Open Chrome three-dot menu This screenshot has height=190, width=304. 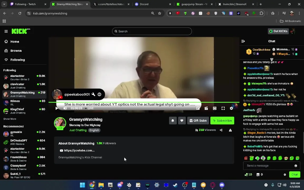[x=299, y=13]
